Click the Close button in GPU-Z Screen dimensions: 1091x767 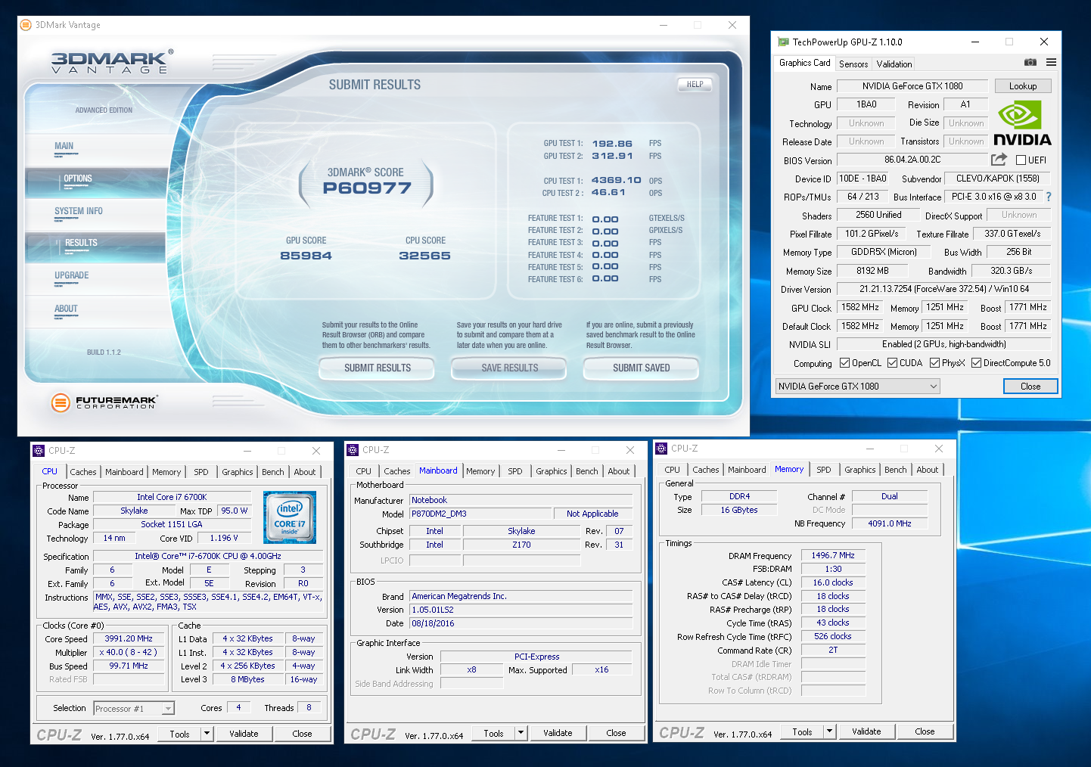1030,387
